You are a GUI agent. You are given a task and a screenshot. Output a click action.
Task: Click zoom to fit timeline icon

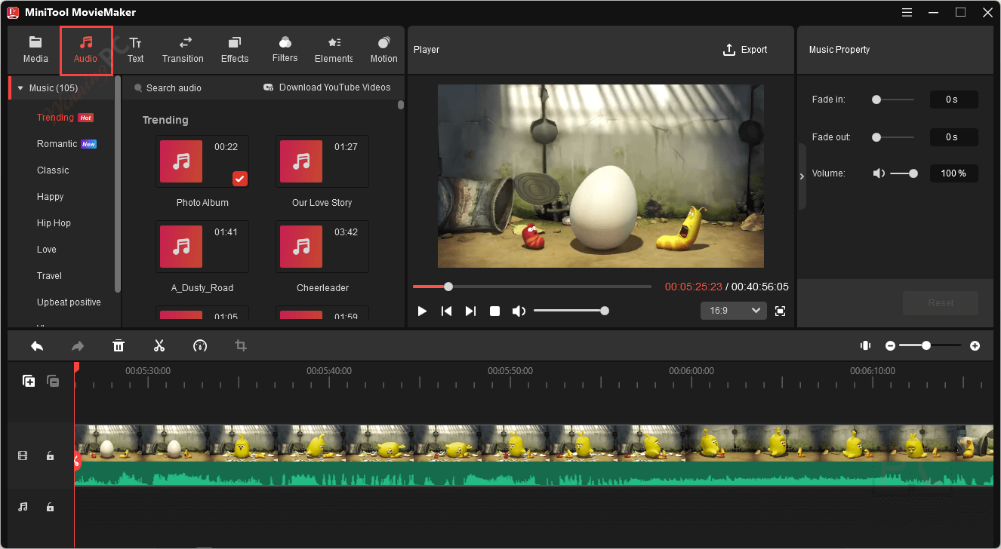tap(865, 345)
